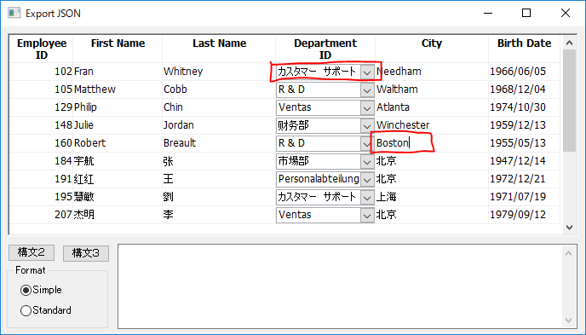Open department dropdown for Julie Jordan

tap(367, 126)
